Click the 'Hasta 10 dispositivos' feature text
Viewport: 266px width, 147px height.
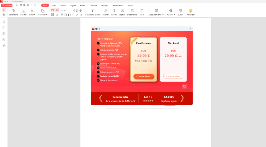109,80
